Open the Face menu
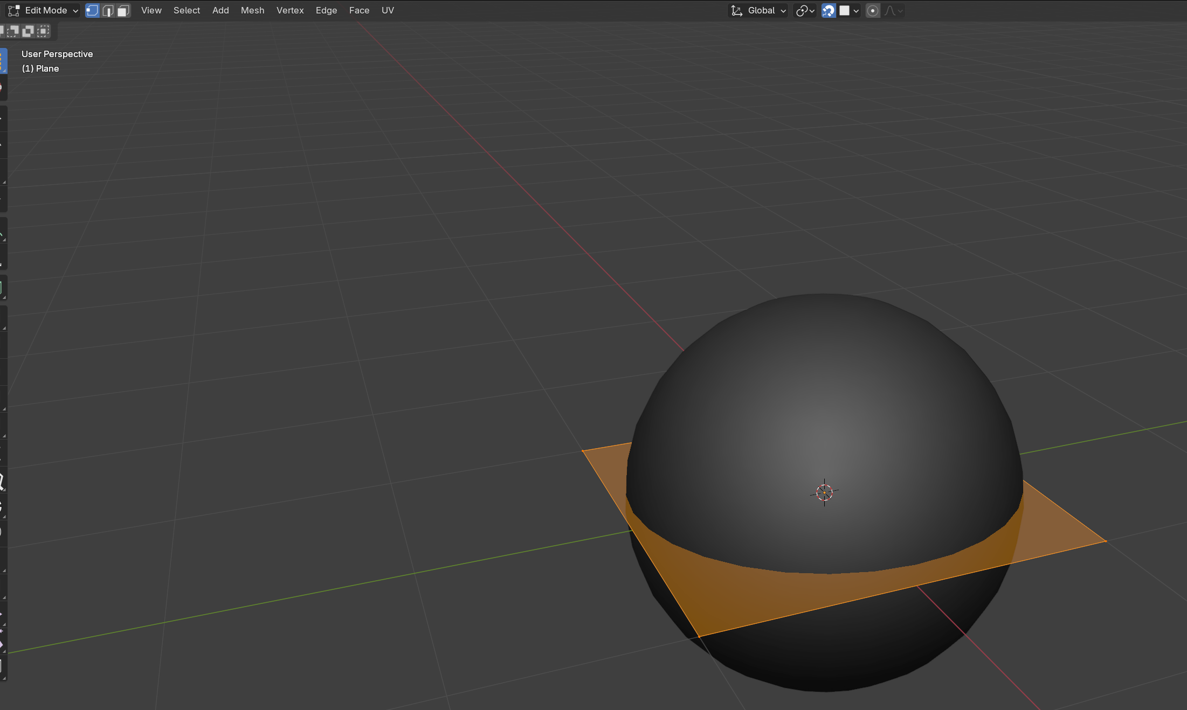This screenshot has width=1187, height=710. (359, 11)
